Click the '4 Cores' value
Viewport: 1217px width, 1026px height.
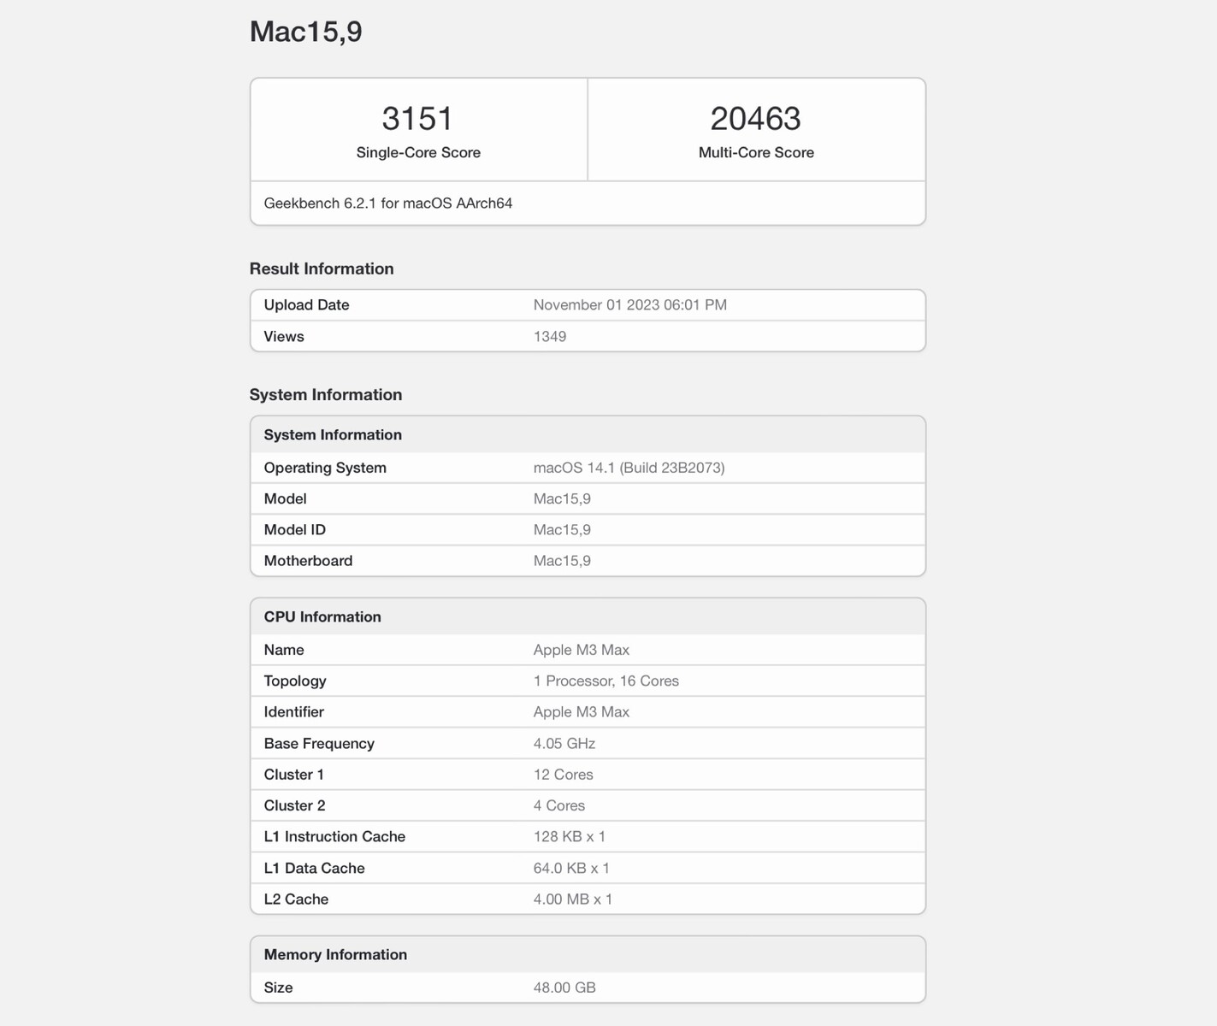[x=559, y=805]
